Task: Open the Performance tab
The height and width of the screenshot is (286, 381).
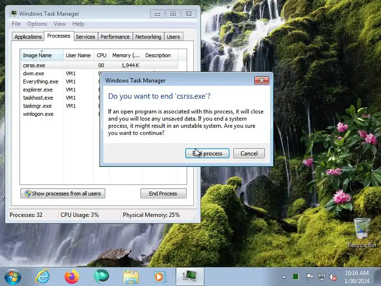Action: coord(115,37)
